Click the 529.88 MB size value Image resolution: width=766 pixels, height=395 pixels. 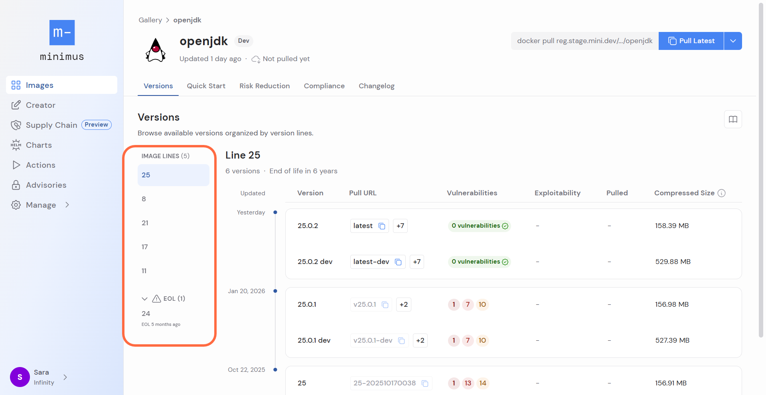coord(673,262)
